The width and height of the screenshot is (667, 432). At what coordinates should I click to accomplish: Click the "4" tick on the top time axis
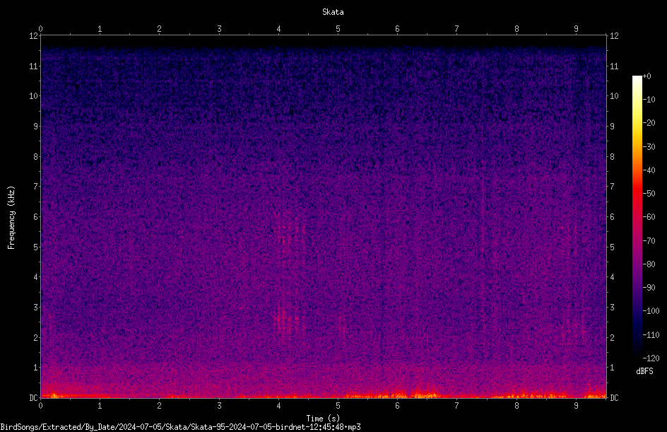pos(278,29)
